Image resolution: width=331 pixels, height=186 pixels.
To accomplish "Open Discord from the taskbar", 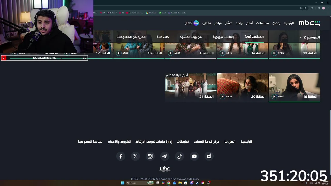I will point(191,183).
